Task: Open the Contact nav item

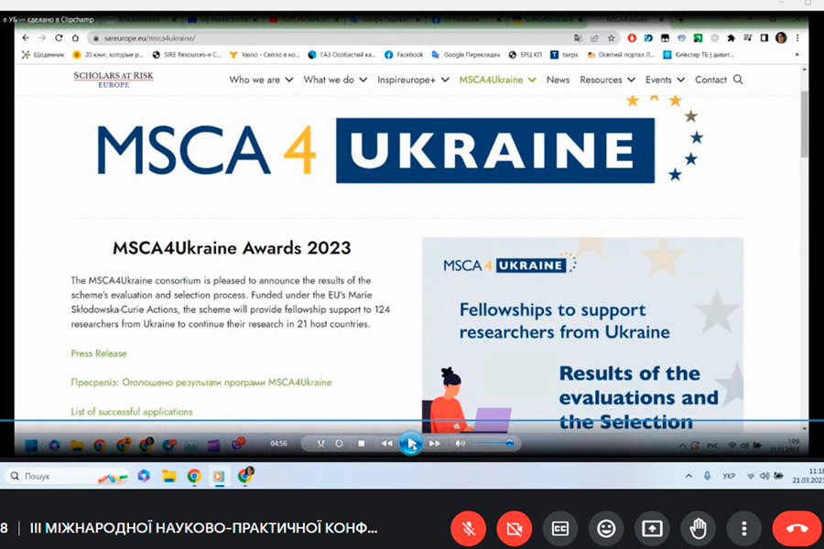Action: [x=710, y=80]
